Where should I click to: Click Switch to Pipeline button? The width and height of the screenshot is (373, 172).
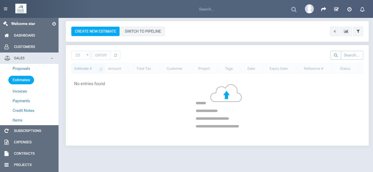coord(143,31)
